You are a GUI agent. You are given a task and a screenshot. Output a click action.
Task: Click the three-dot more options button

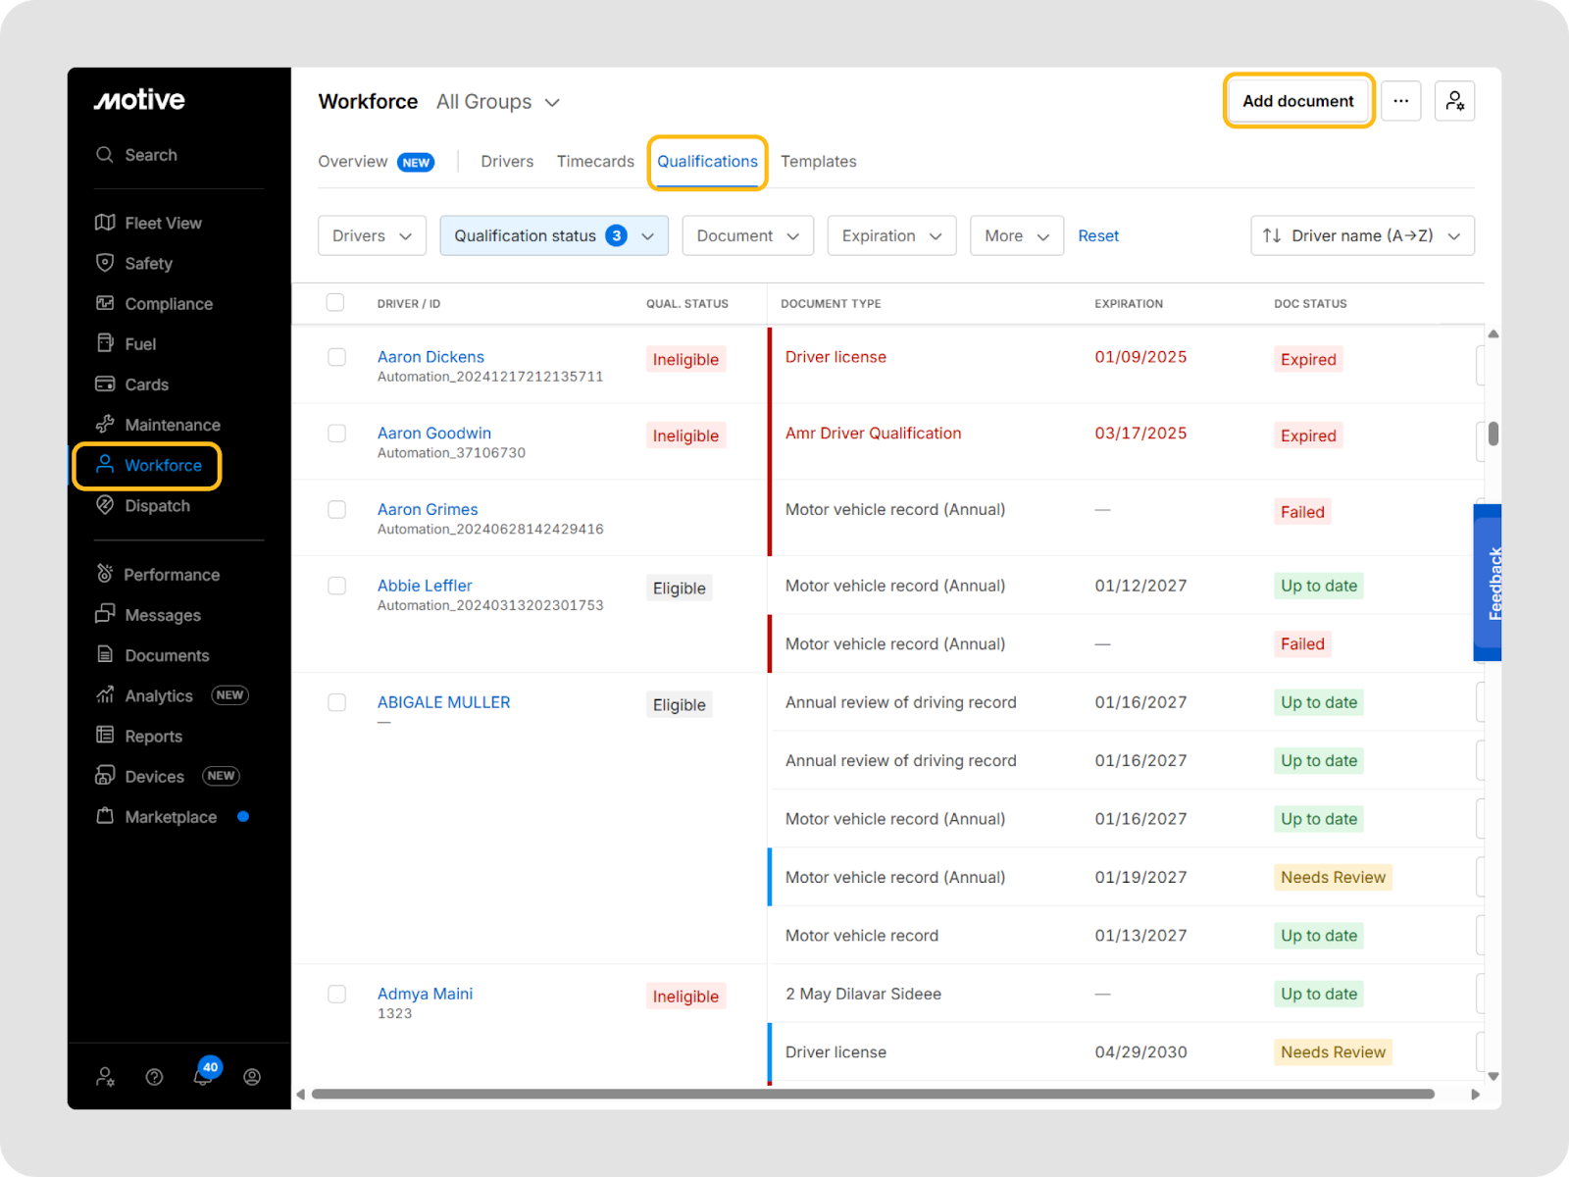coord(1400,101)
